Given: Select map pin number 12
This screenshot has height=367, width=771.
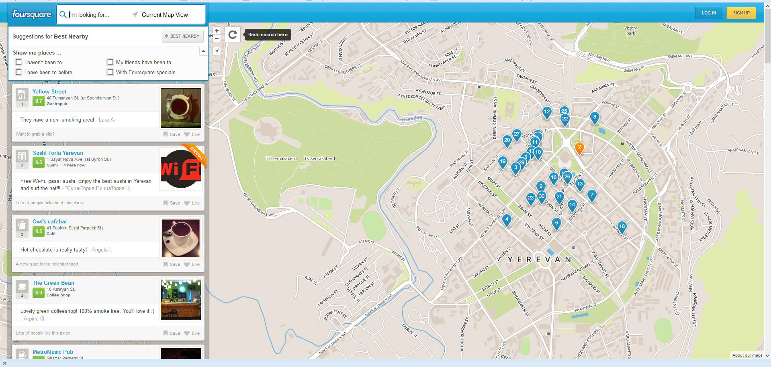Looking at the screenshot, I should [546, 113].
